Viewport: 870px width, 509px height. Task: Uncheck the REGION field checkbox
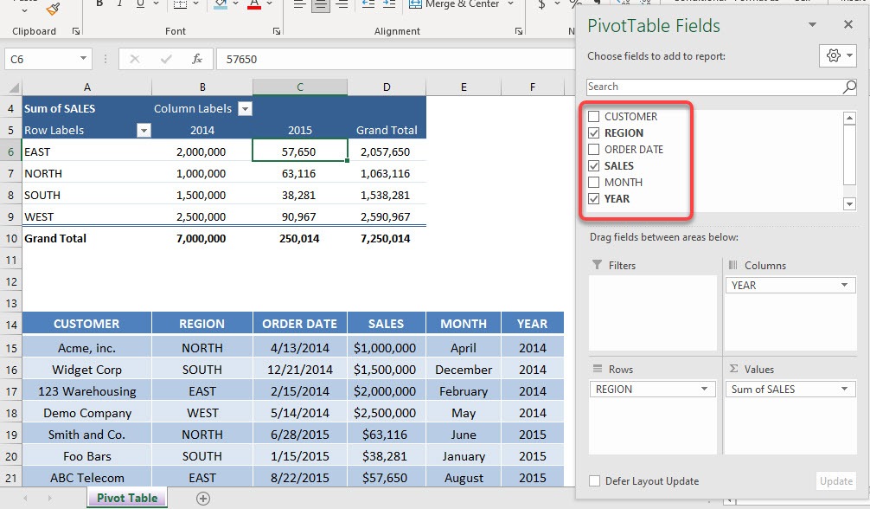[593, 132]
